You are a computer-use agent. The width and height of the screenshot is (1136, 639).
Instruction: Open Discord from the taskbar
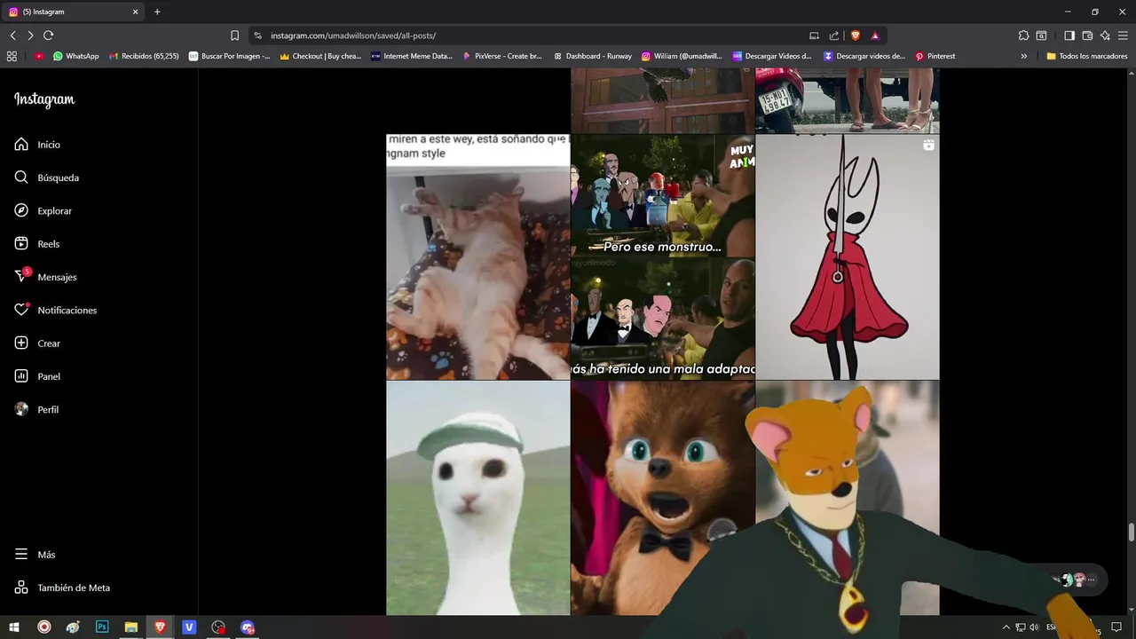click(248, 627)
